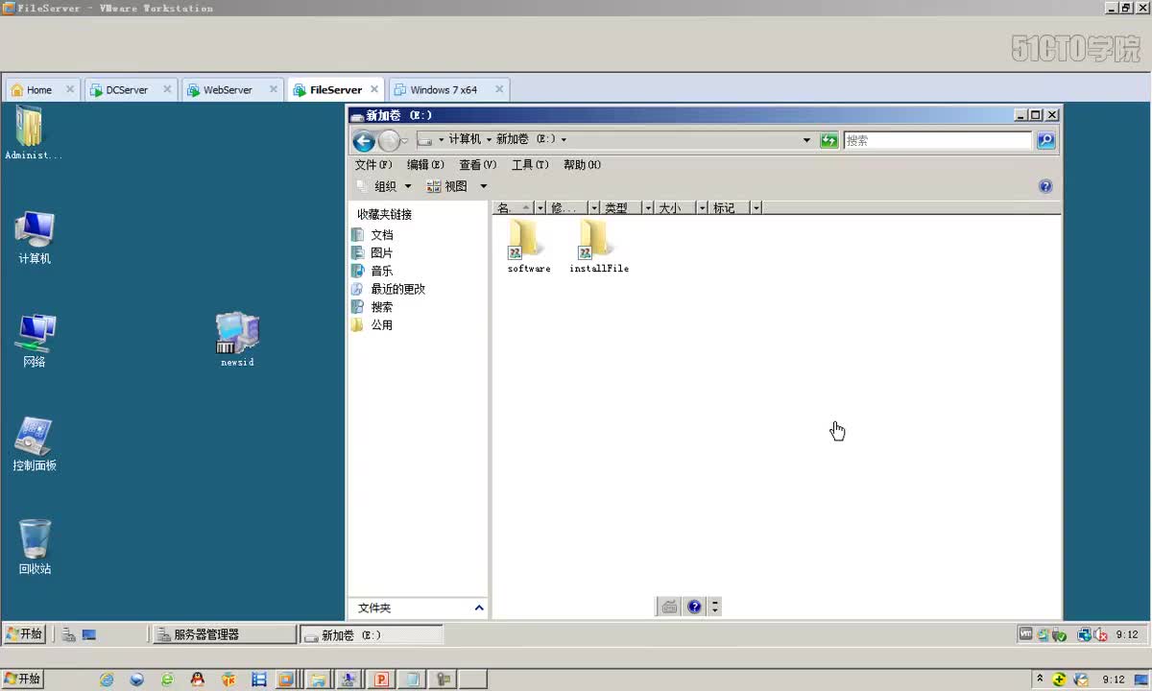Open 帮助(H) menu

coord(582,165)
